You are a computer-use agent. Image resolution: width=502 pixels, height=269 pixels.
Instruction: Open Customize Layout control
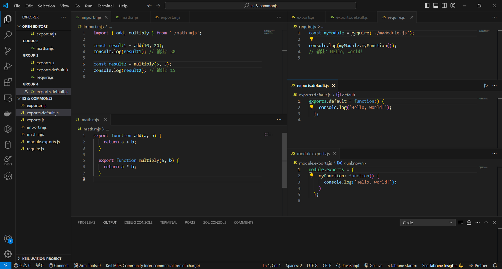[453, 6]
